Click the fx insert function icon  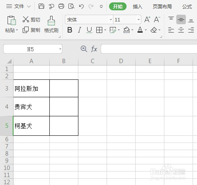pos(94,49)
